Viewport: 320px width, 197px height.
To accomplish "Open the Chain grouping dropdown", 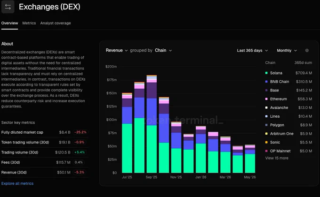I will pos(163,50).
